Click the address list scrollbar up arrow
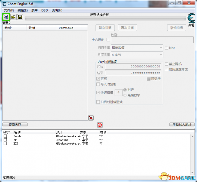The image size is (197, 182). click(x=192, y=137)
